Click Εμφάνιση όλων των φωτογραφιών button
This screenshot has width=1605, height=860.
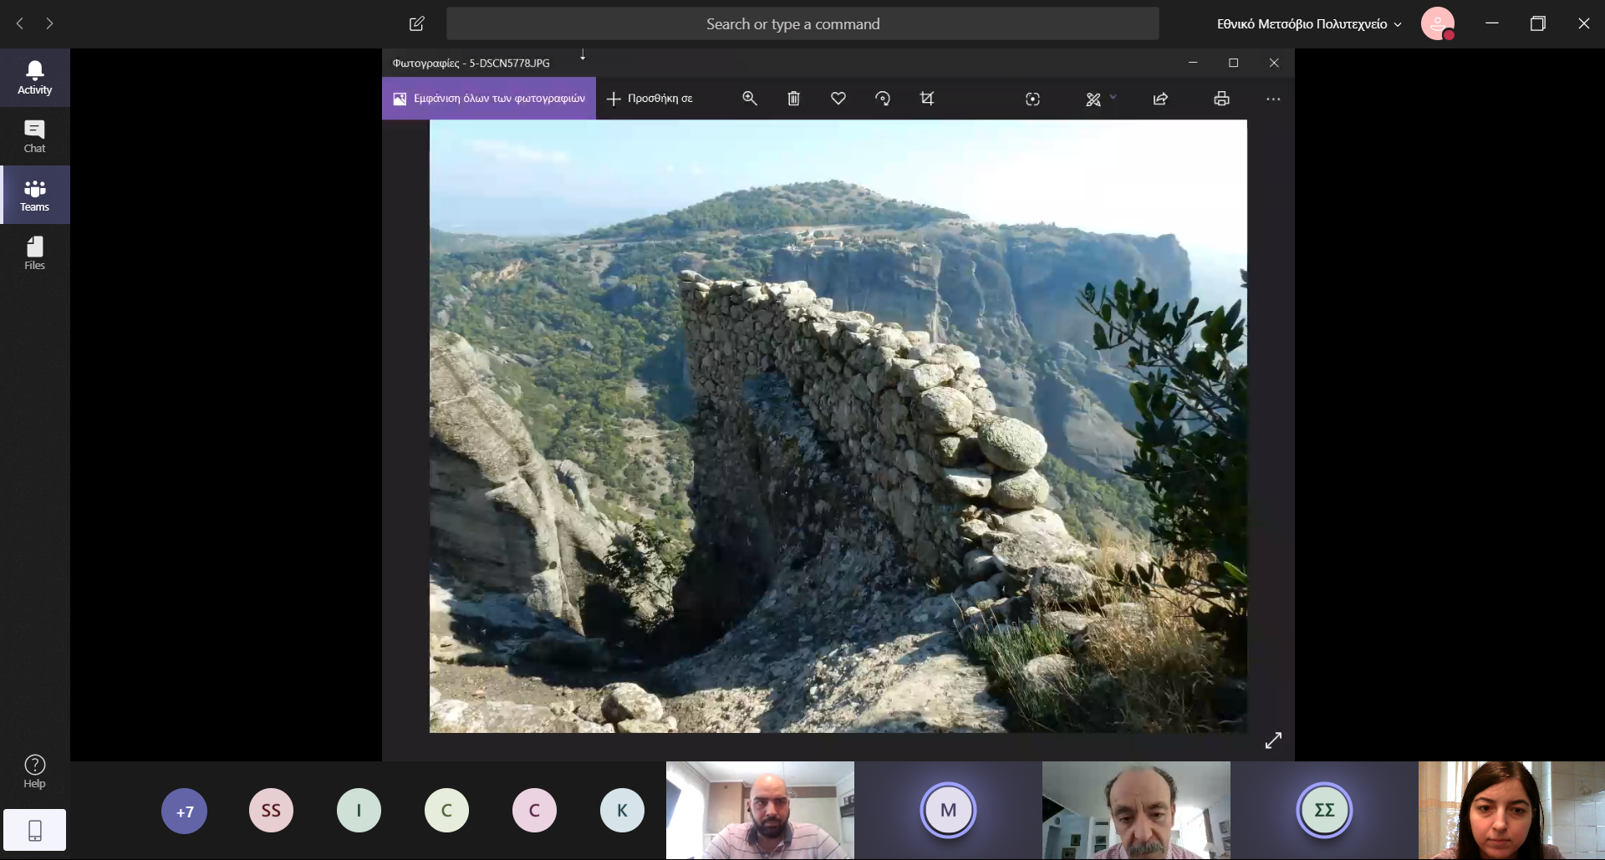click(489, 99)
